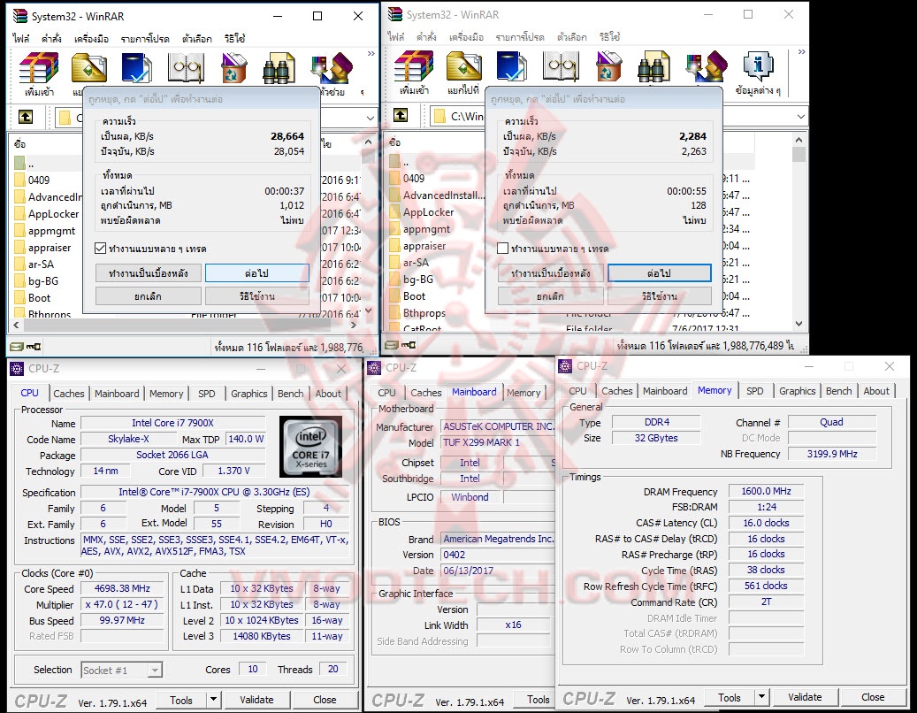
Task: Select appraiser folder icon in right WinRAR list
Action: pos(394,246)
